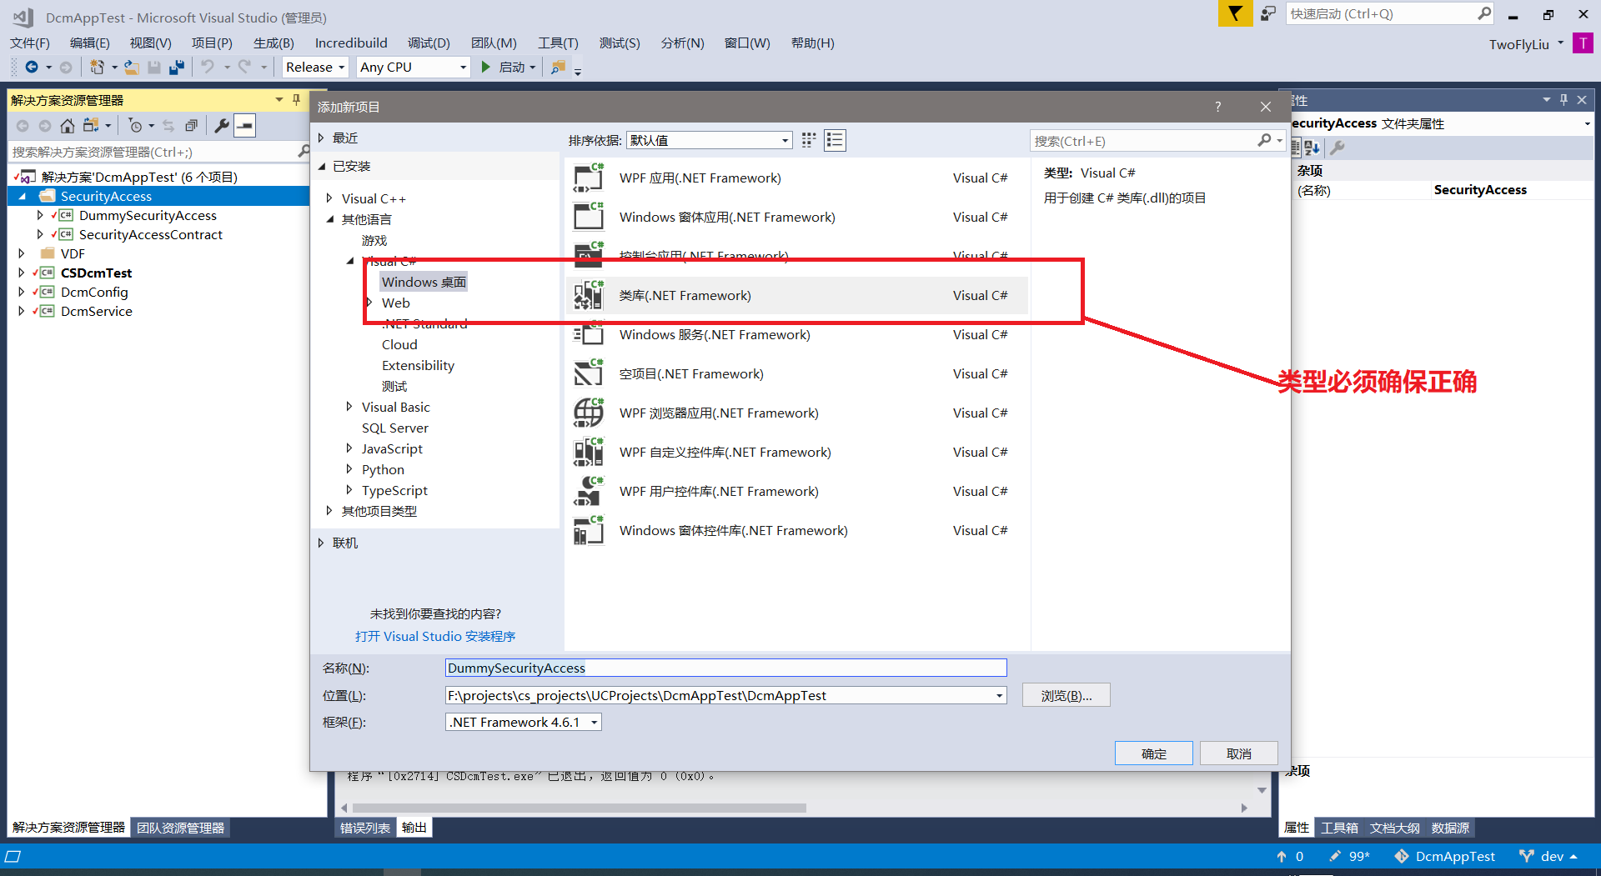
Task: Select the 类库(.NET Framework) template
Action: tap(796, 295)
